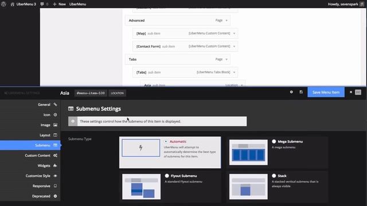Click the General link icon
The image size is (367, 206).
(x=55, y=104)
